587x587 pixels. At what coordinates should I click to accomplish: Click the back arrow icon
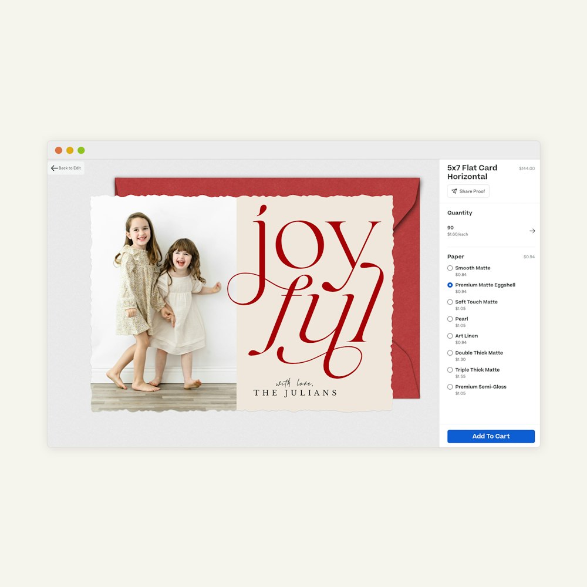coord(54,168)
